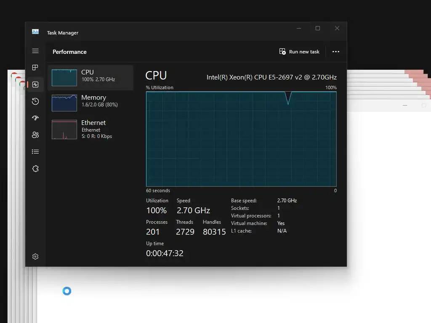
Task: Open the Details page icon
Action: click(x=35, y=151)
